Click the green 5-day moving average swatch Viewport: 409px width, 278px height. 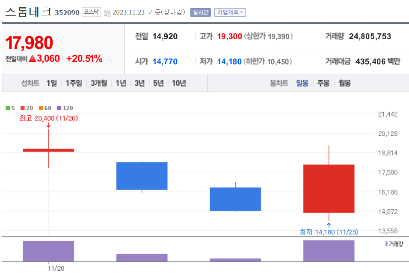point(8,108)
